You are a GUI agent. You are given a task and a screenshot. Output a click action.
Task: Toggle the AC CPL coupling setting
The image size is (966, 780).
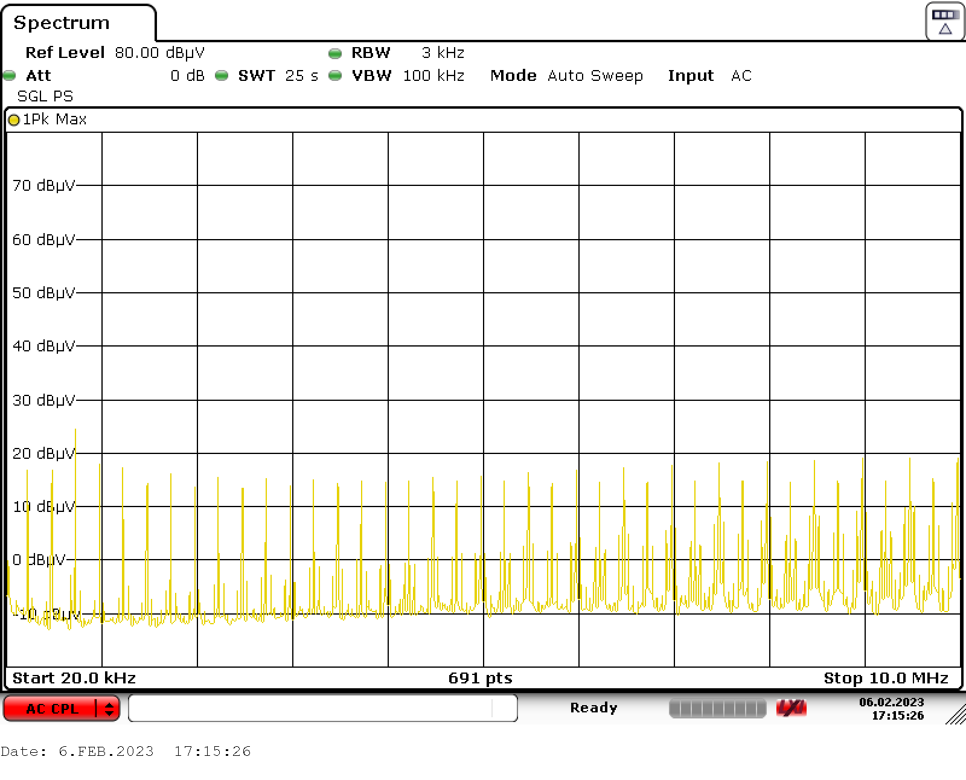pos(51,708)
